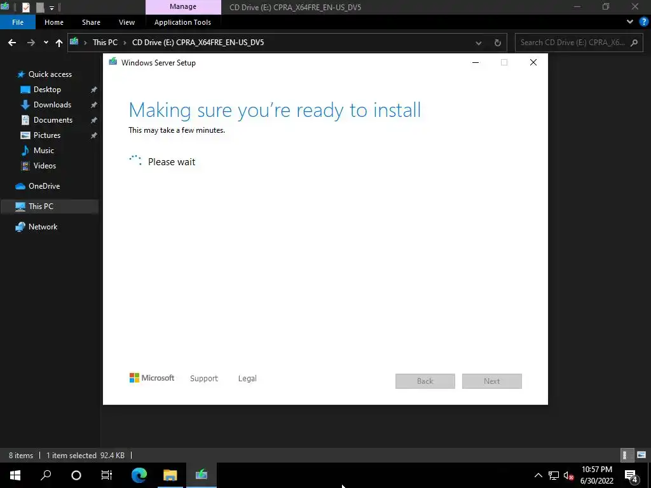Viewport: 651px width, 488px height.
Task: Click pin icon next to Pictures
Action: coord(94,135)
